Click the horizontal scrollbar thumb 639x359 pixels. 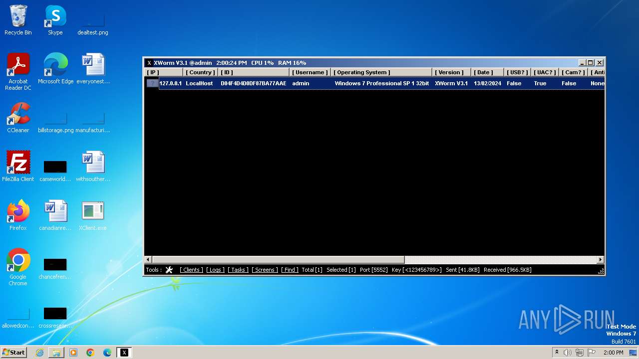click(278, 260)
